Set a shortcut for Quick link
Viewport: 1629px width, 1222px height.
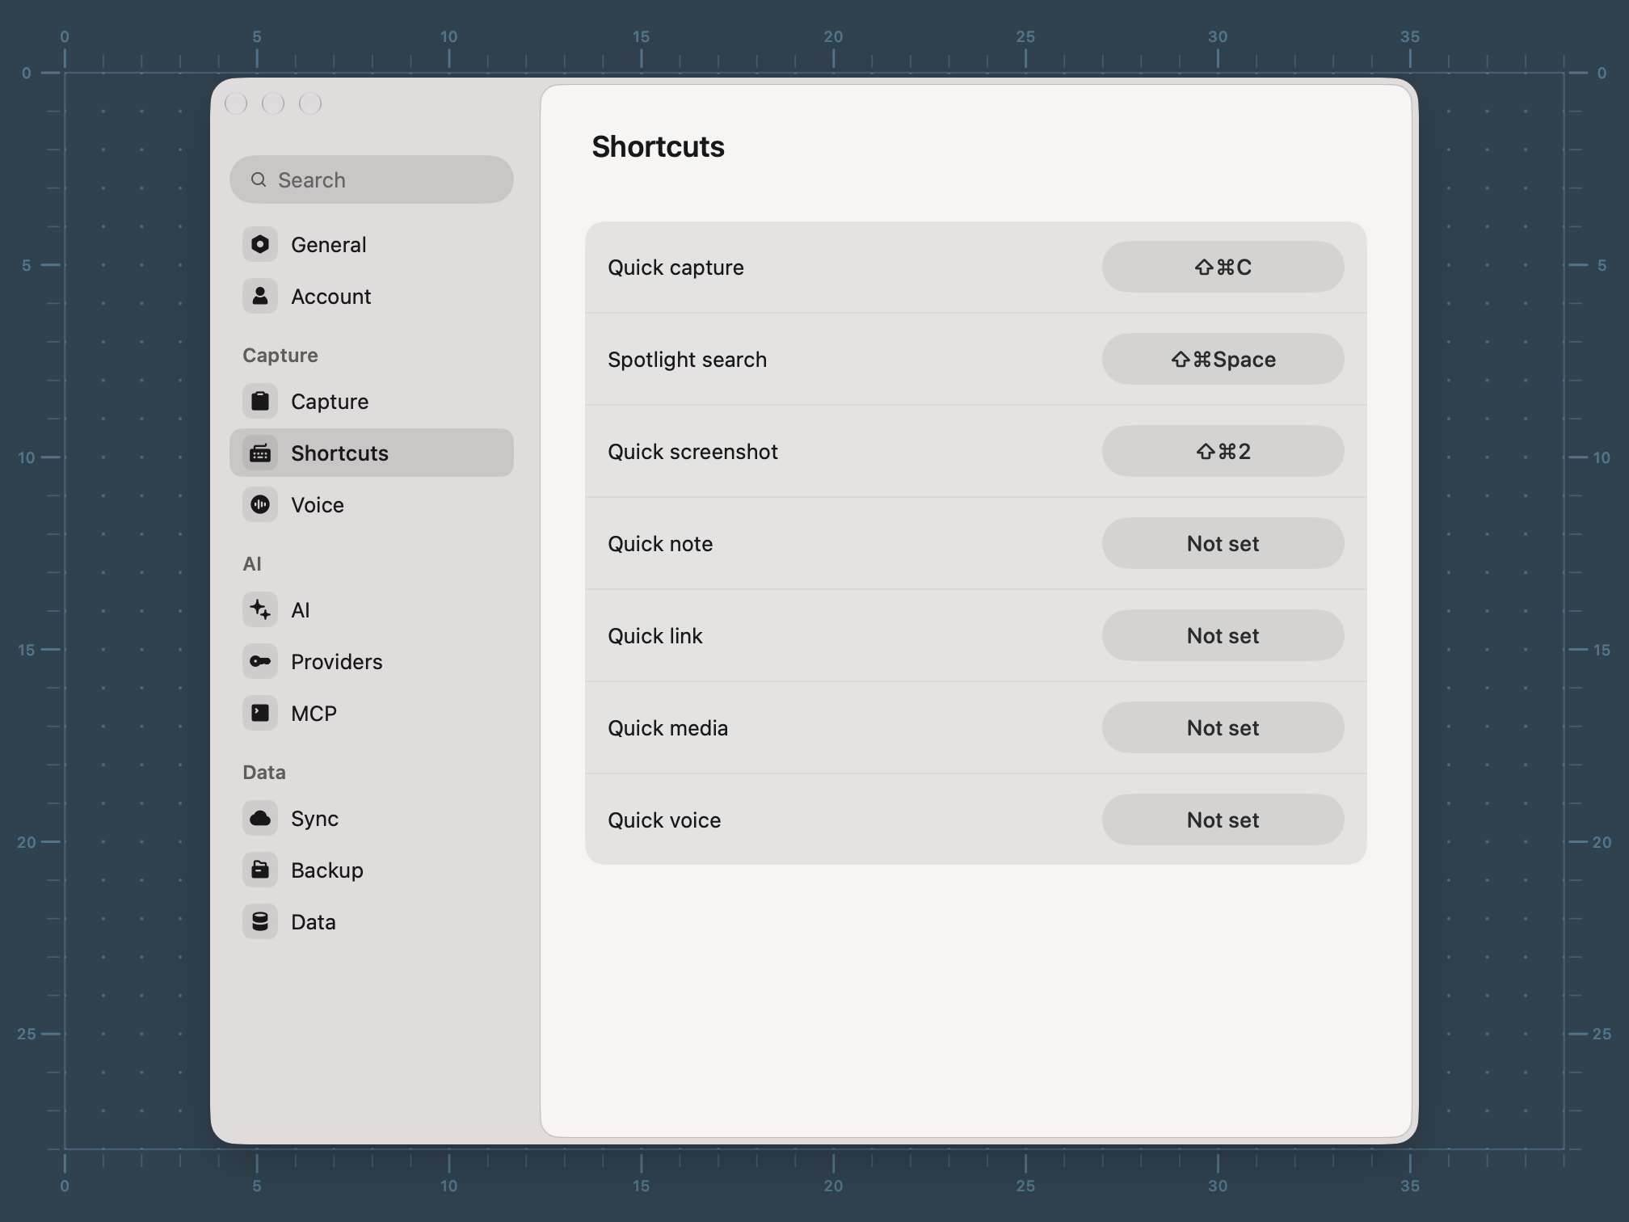1223,635
